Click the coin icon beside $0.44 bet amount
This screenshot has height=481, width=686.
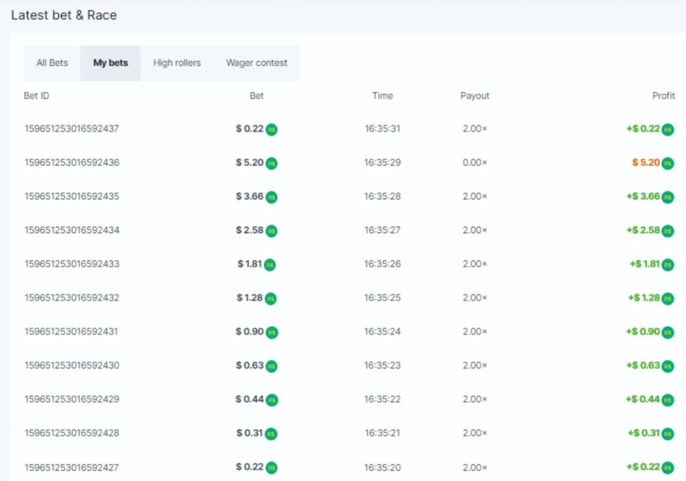[x=272, y=399]
